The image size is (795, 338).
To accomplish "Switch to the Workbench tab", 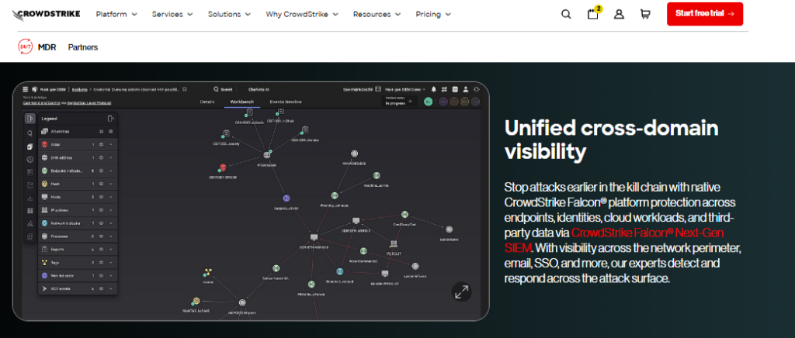I will tap(242, 102).
